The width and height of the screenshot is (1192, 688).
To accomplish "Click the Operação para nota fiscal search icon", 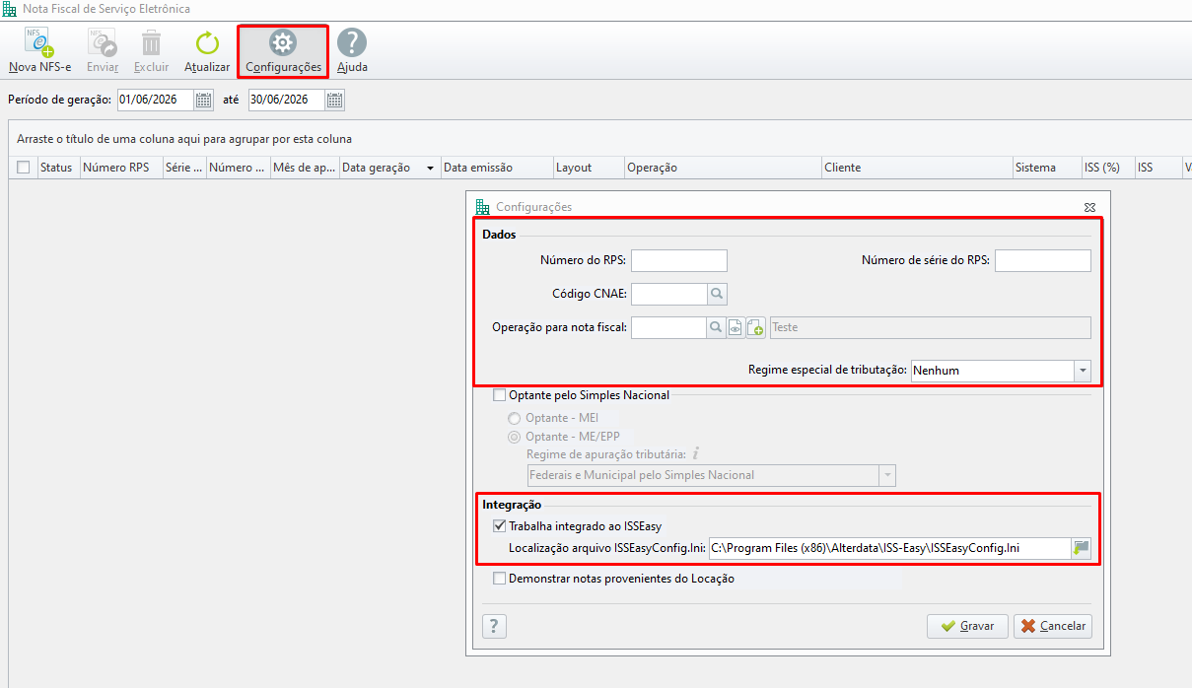I will (x=718, y=327).
